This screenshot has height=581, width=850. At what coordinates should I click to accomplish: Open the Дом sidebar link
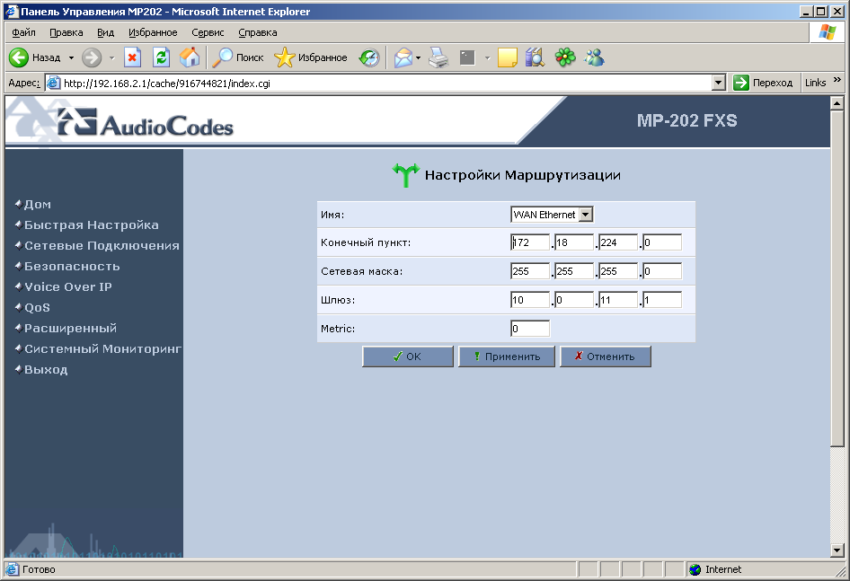38,205
